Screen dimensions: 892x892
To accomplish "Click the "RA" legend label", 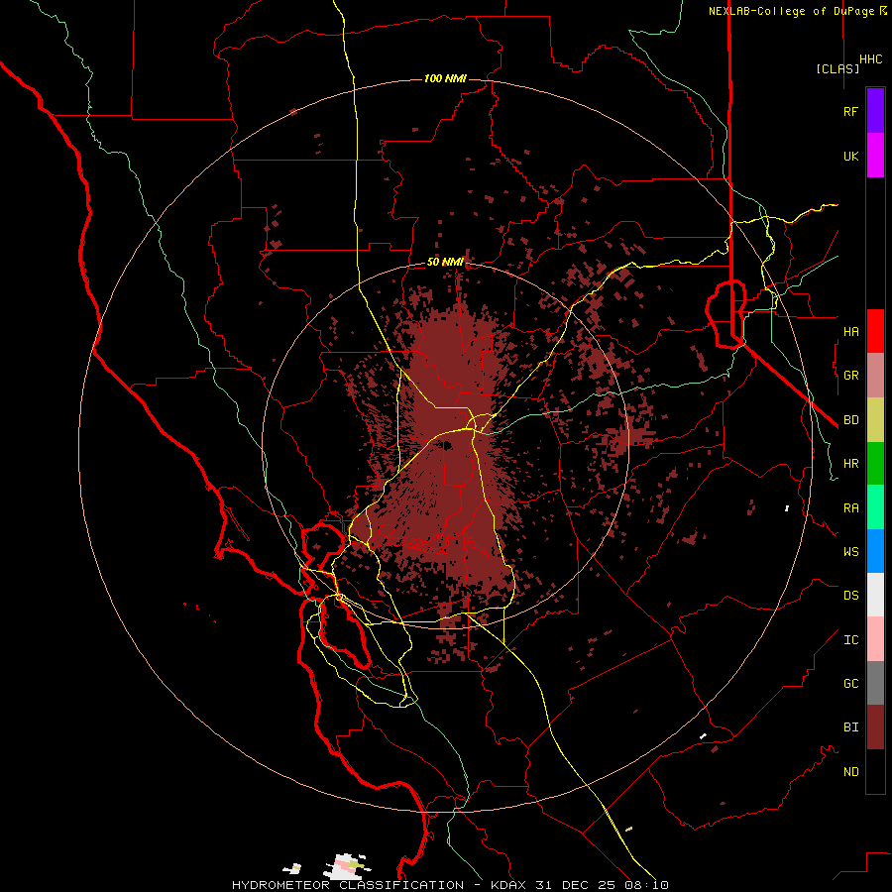I will point(850,508).
